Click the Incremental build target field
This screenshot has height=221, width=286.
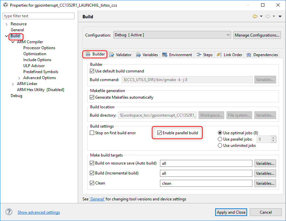pos(206,173)
